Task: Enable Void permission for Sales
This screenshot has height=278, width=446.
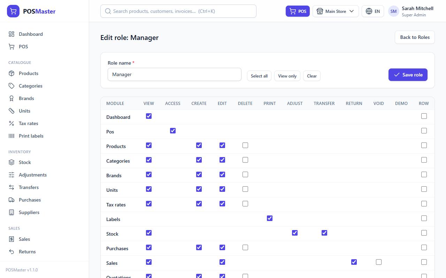Action: pos(379,262)
